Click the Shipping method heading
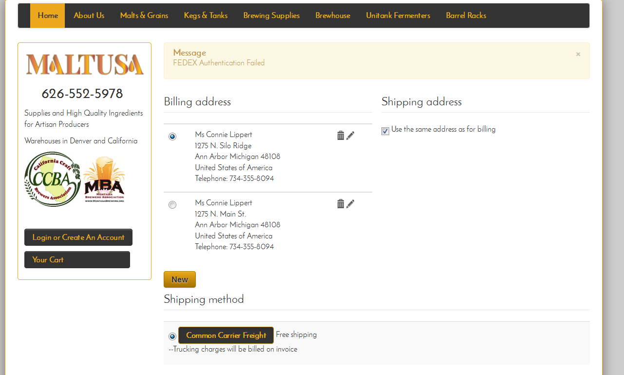The width and height of the screenshot is (624, 375). (x=204, y=299)
